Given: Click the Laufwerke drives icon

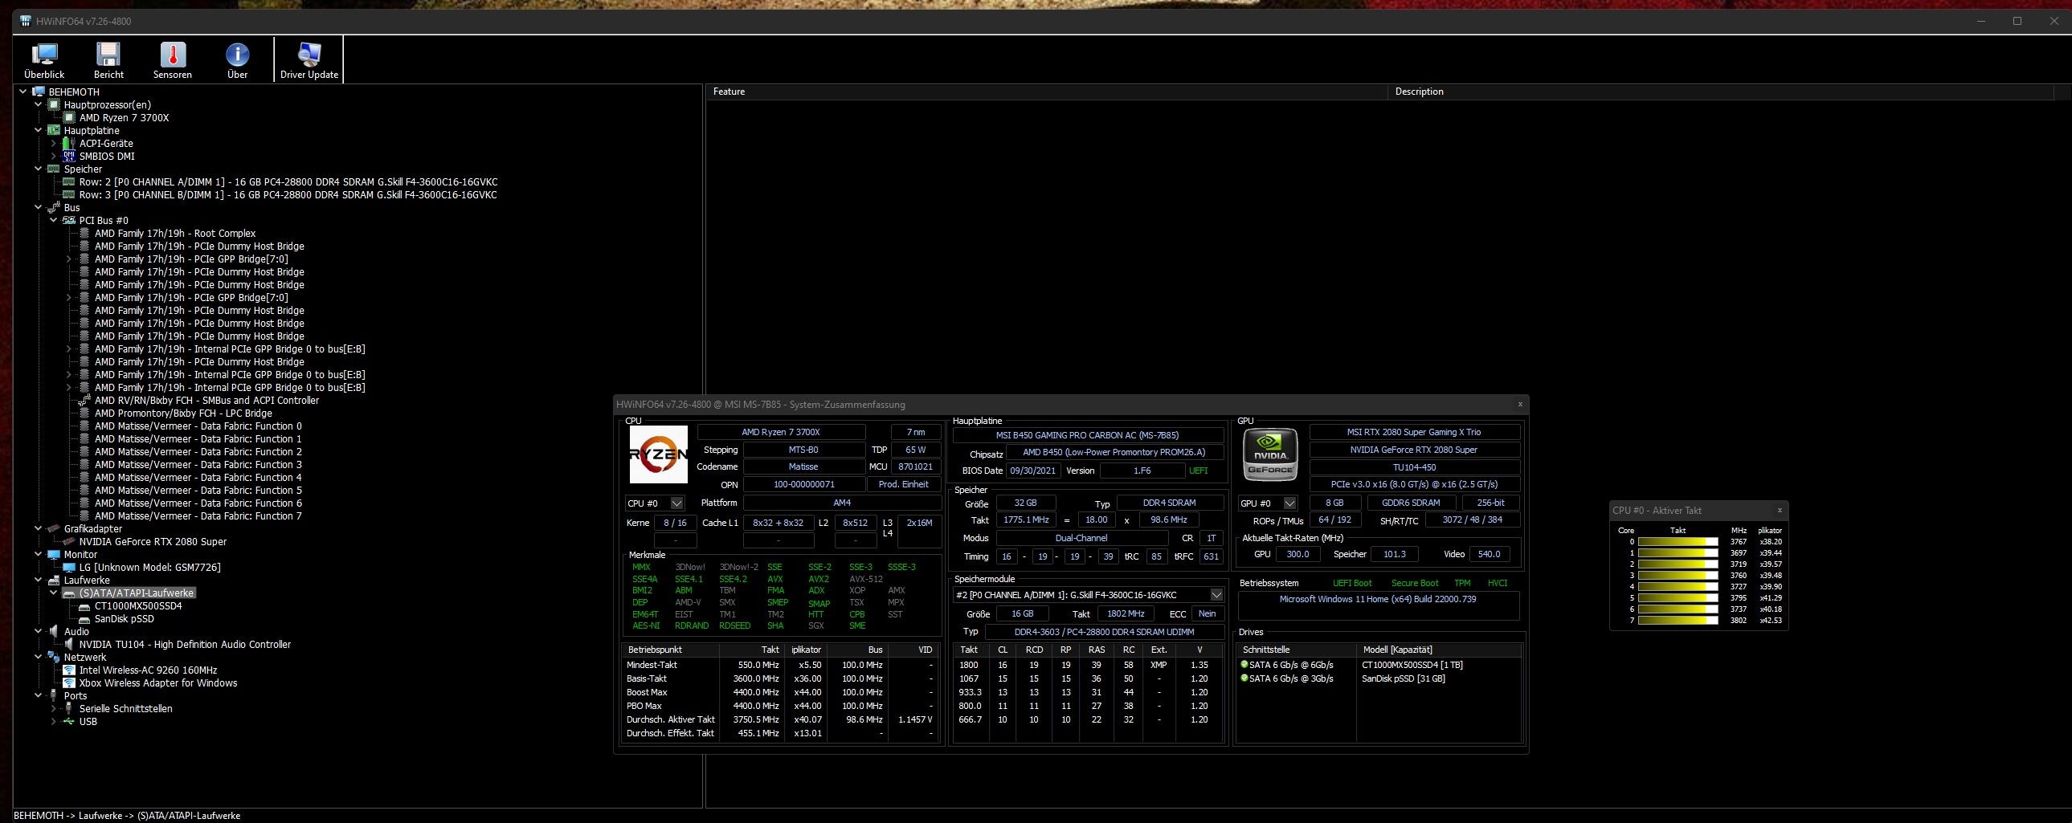Looking at the screenshot, I should coord(54,581).
